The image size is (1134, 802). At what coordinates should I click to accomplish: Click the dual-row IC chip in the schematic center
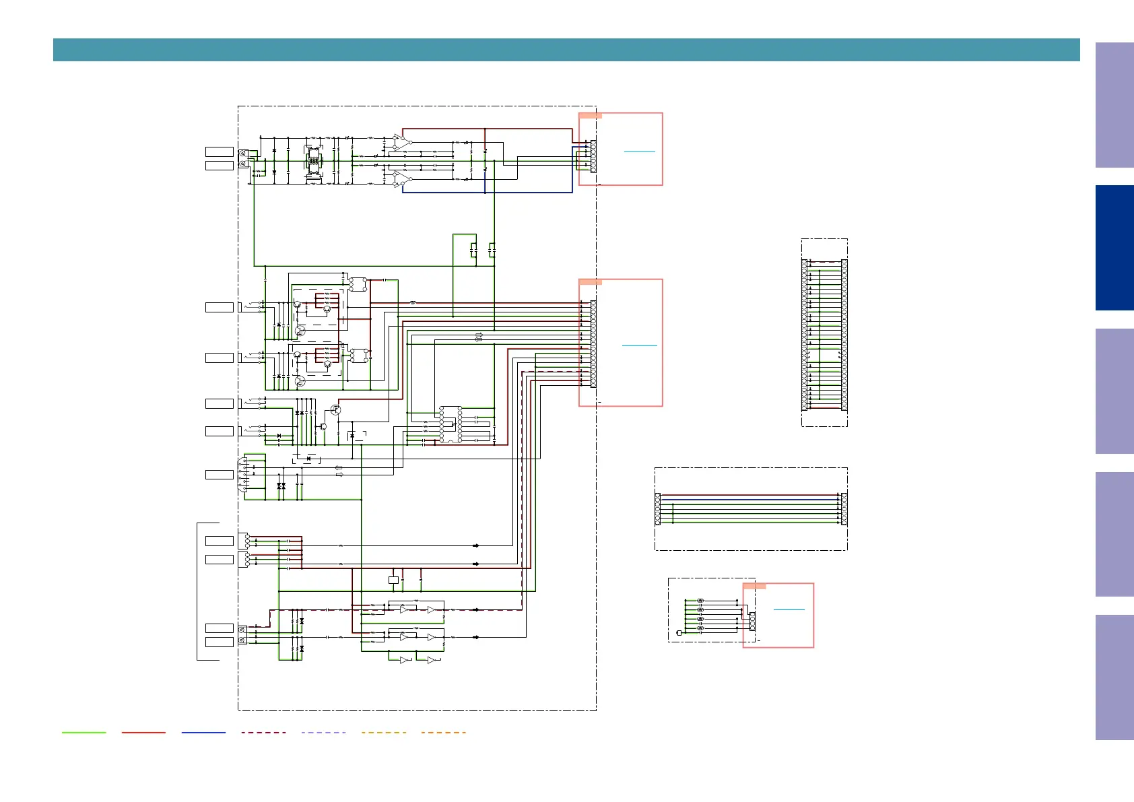[451, 424]
